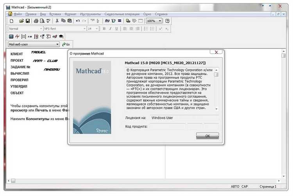Open the Вставка menu
This screenshot has height=196, width=293.
click(x=55, y=14)
